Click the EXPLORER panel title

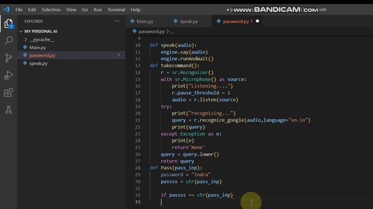click(33, 21)
